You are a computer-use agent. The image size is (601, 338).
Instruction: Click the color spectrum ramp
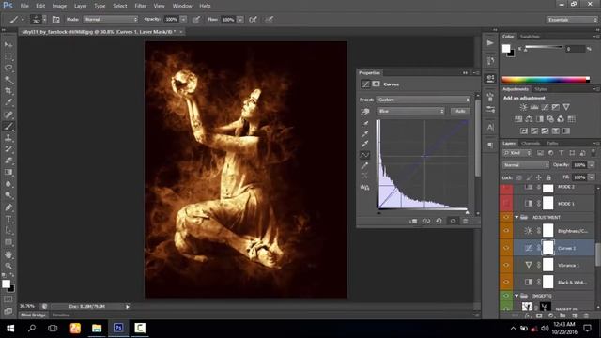[x=546, y=80]
